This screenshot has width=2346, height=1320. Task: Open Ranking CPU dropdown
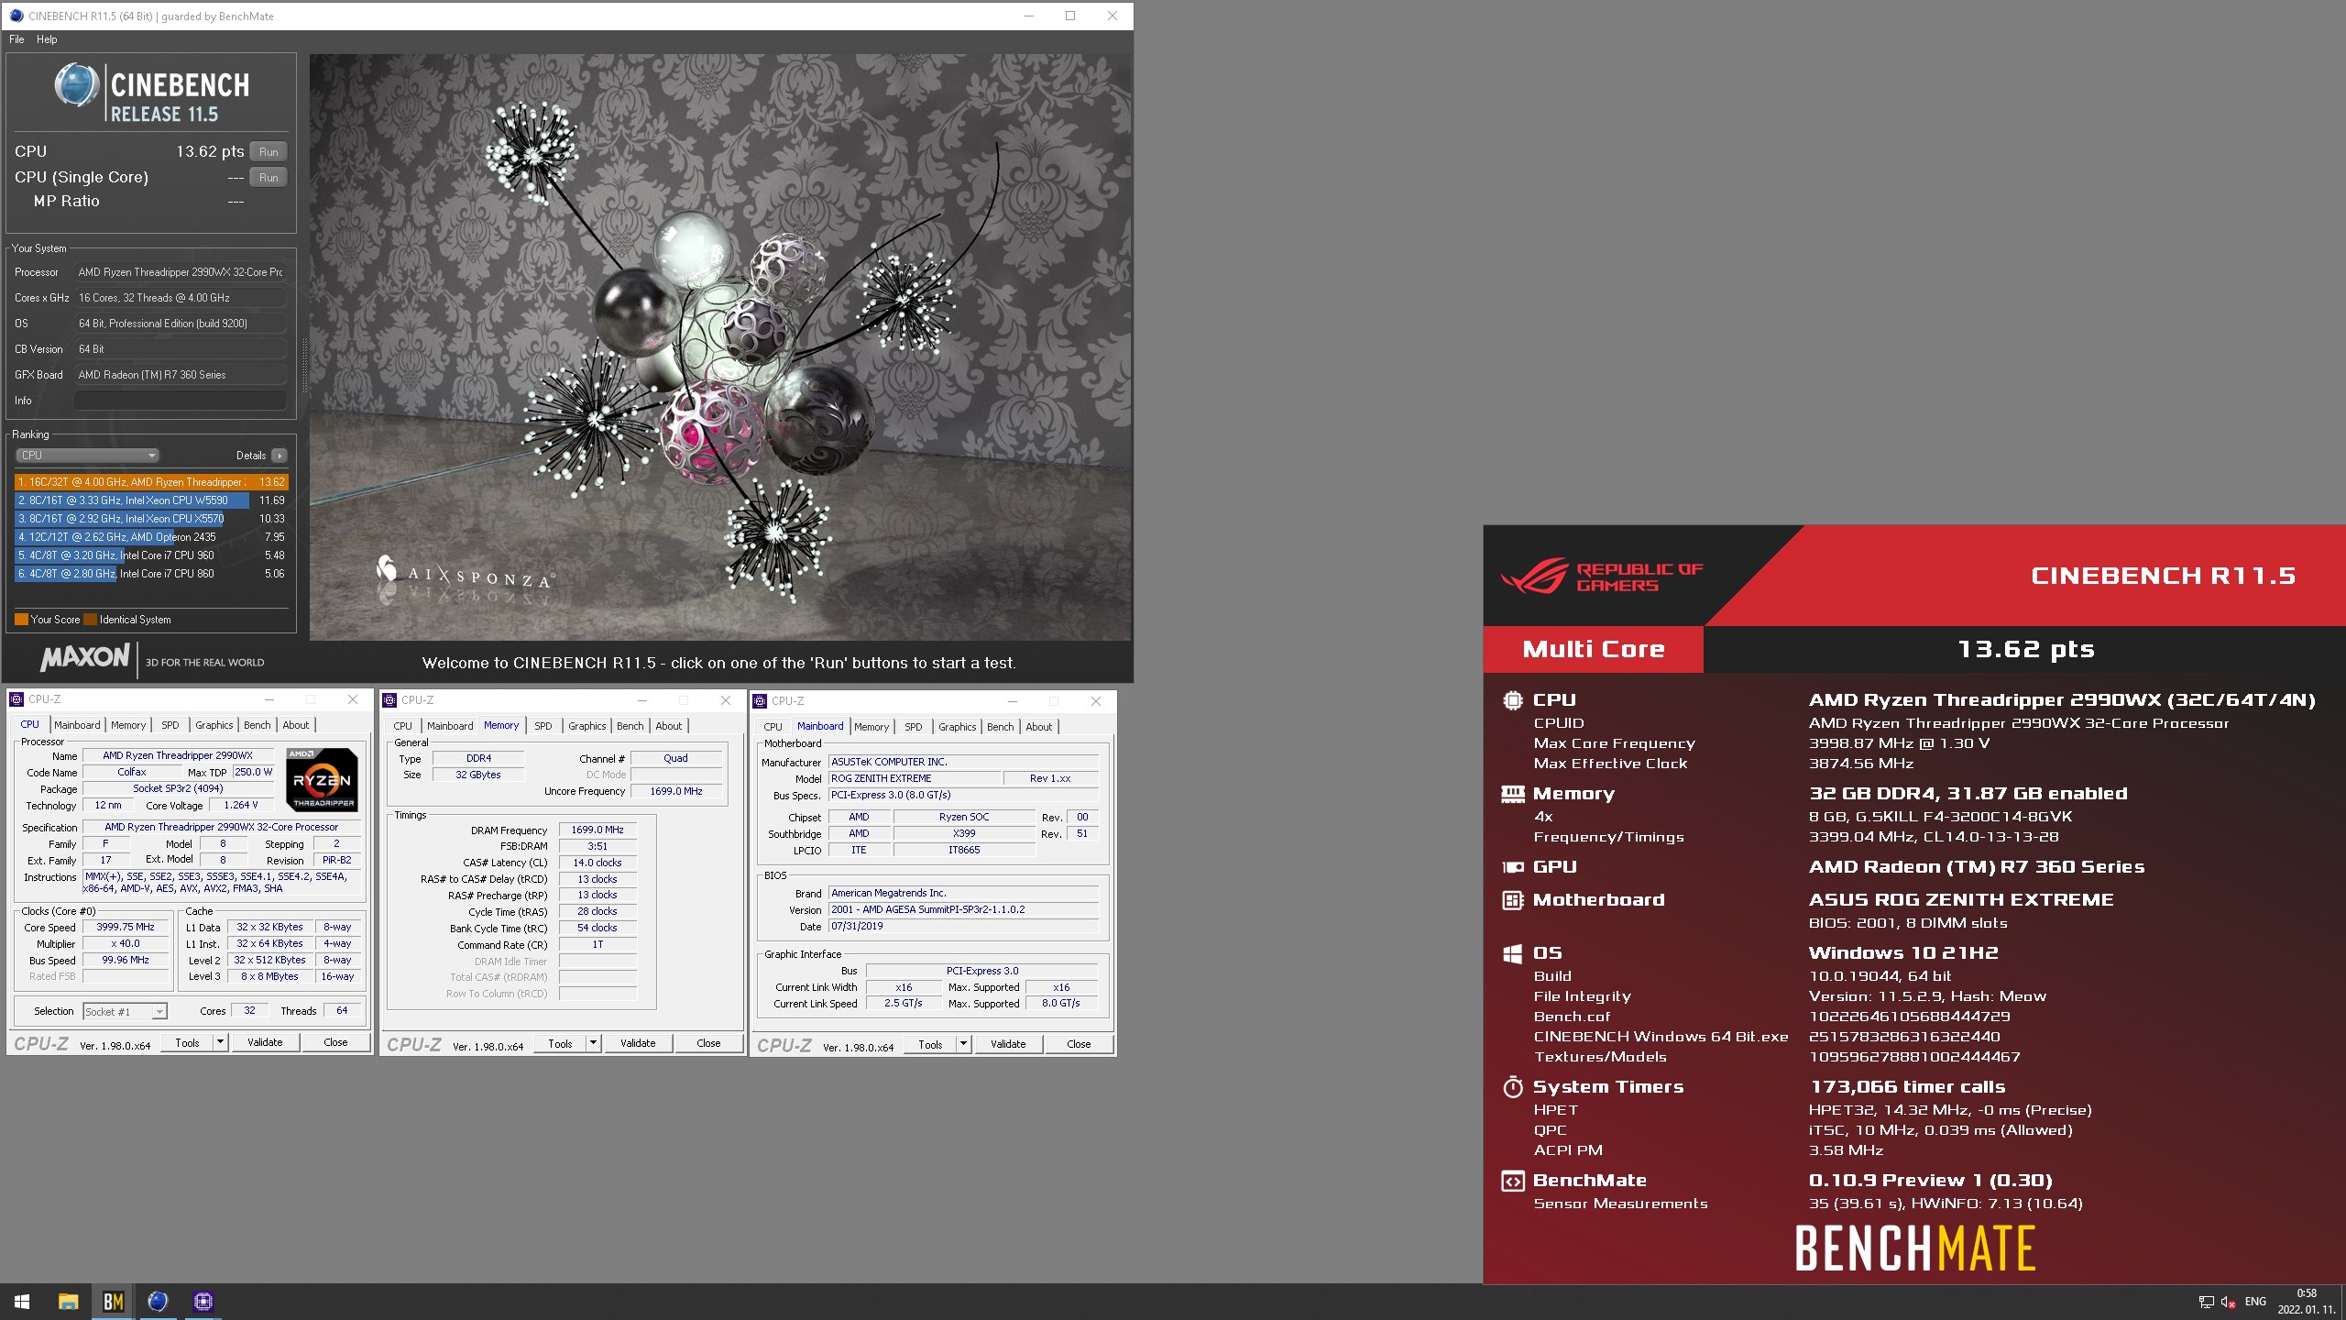pos(88,456)
